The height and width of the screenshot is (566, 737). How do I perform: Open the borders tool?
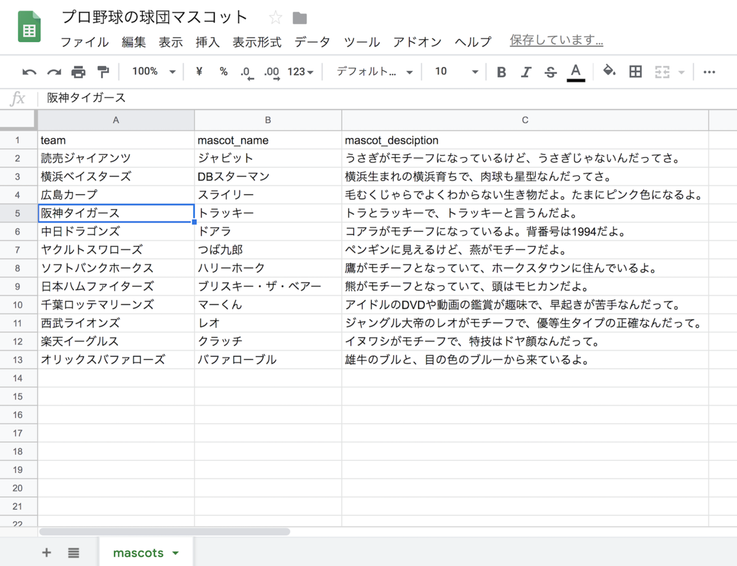coord(636,72)
